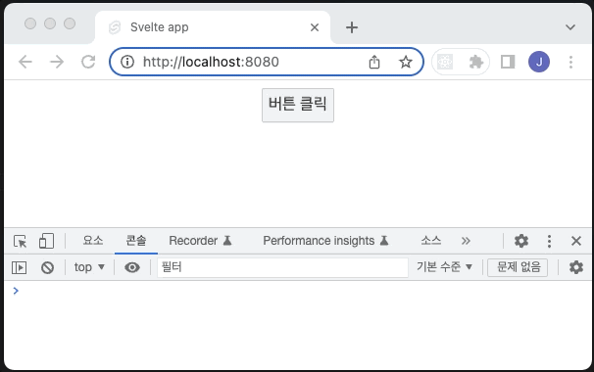Show more DevTools tabs
594x372 pixels.
click(466, 241)
